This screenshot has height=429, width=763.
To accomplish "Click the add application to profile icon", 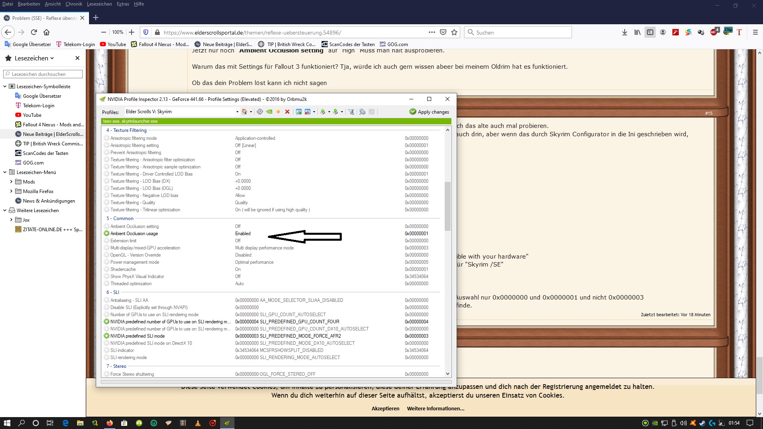I will tap(299, 112).
